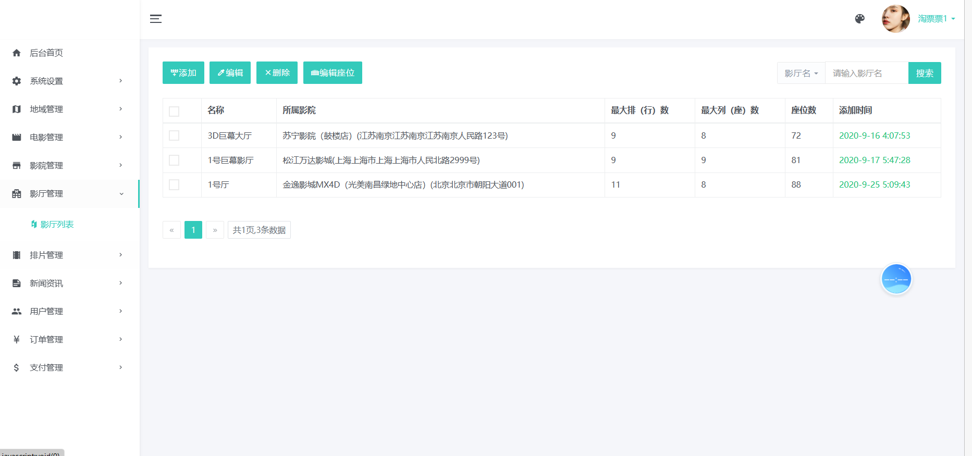The image size is (972, 456).
Task: Select the checkbox for 1号厅 row
Action: coord(174,184)
